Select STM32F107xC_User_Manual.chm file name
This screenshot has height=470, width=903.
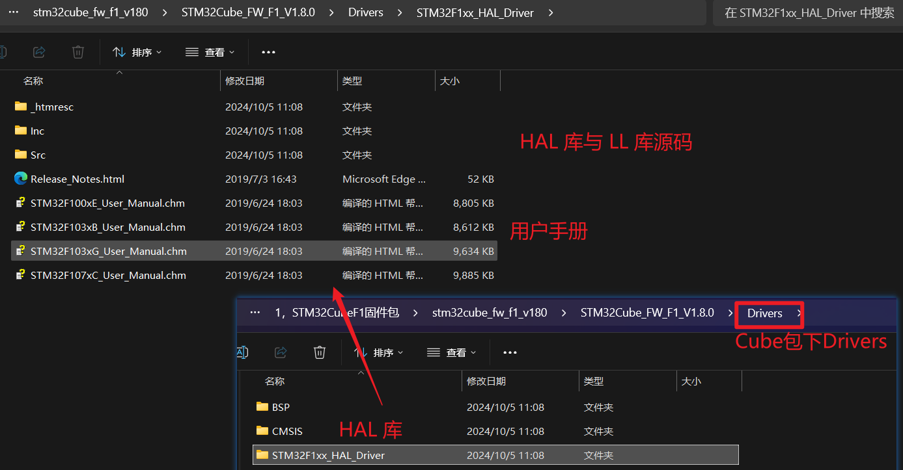(108, 275)
